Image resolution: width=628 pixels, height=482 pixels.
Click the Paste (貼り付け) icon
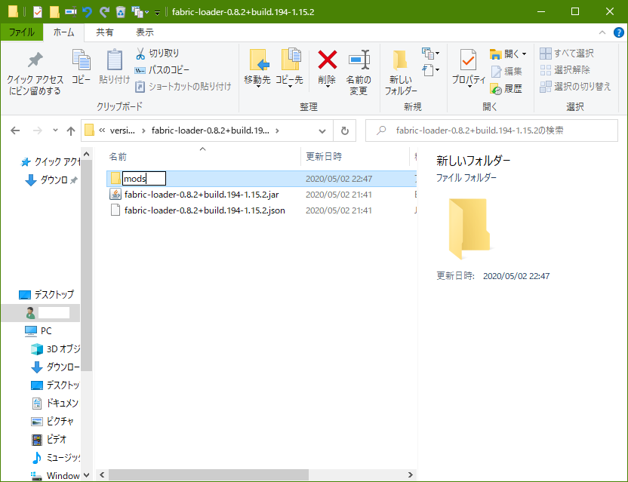coord(114,62)
